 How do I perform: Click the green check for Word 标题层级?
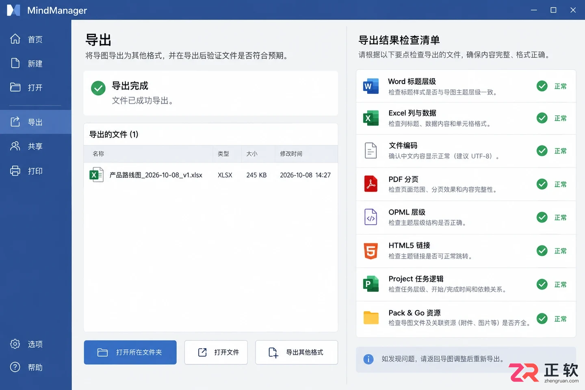click(x=542, y=86)
